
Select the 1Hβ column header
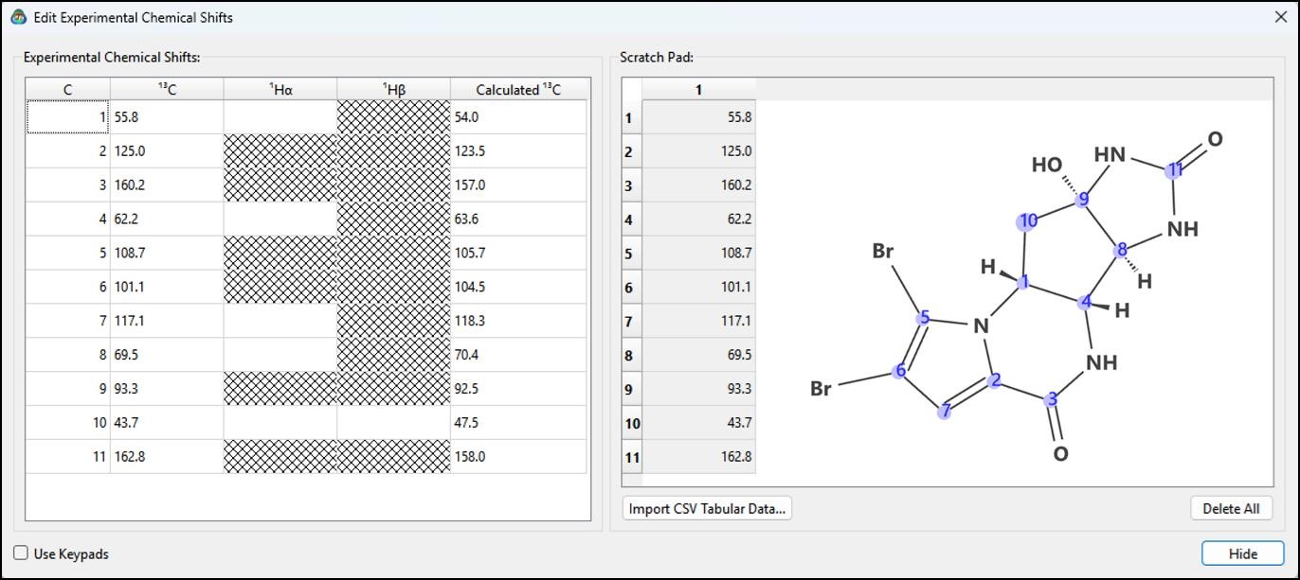click(394, 90)
